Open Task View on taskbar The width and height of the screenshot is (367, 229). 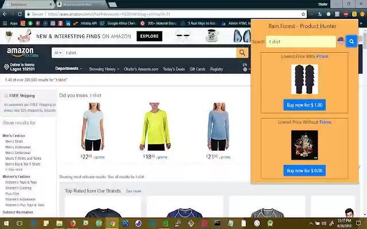point(19,223)
